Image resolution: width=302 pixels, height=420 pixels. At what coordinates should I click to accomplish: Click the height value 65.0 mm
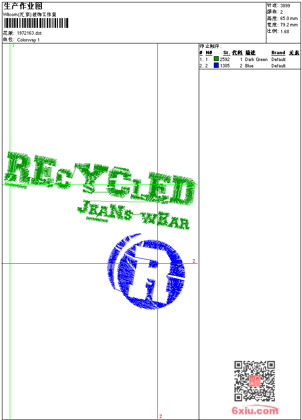(x=289, y=19)
